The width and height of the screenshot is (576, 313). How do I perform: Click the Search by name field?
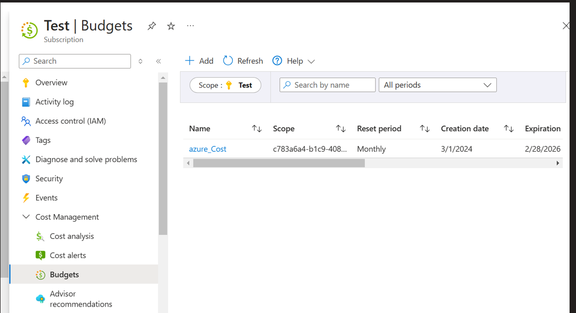[x=327, y=85]
